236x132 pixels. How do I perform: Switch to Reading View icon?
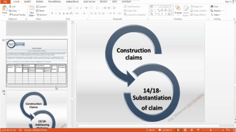tap(192, 130)
